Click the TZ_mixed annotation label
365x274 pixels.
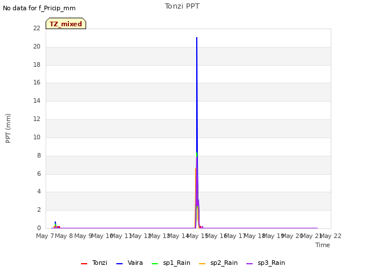(x=66, y=23)
